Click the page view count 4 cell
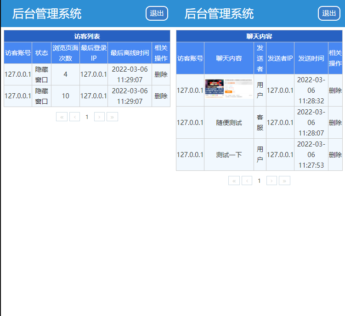Viewport: 345px width, 316px height. [65, 74]
